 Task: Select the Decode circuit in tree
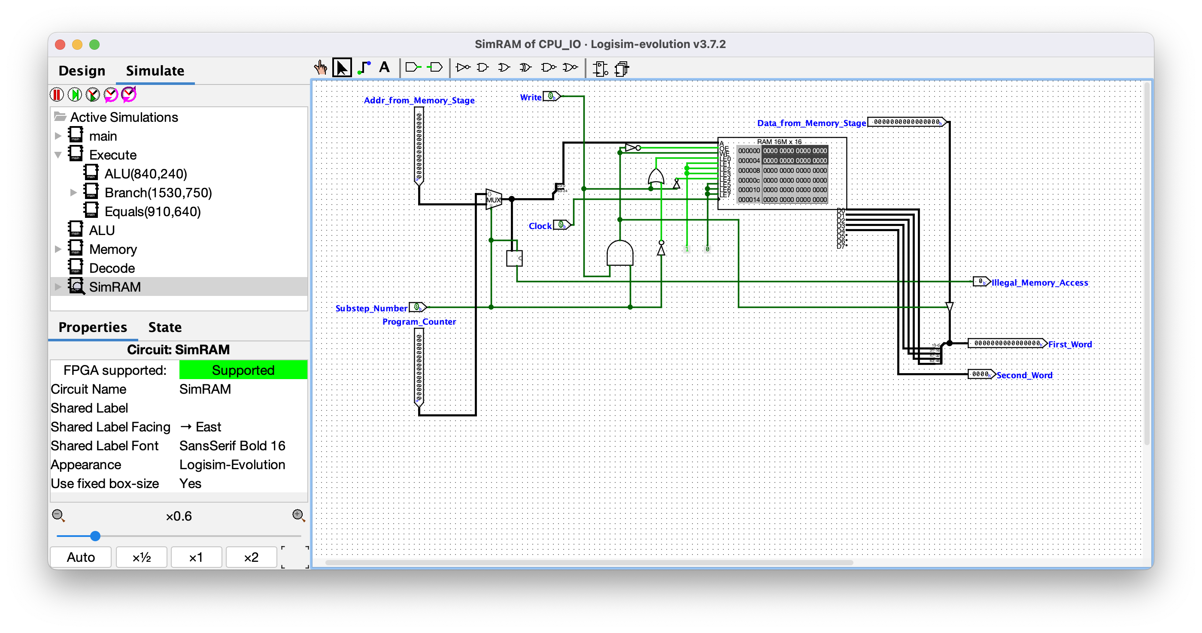point(112,268)
